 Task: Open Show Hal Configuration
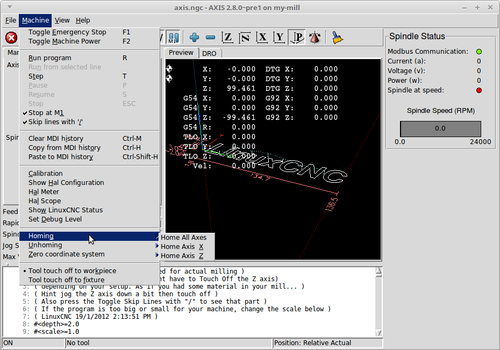pos(89,183)
